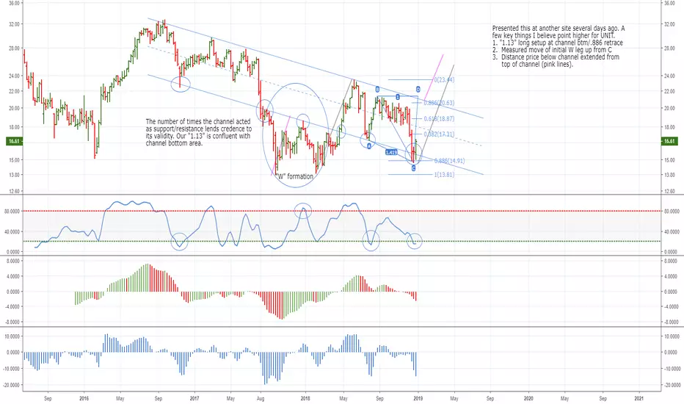Image resolution: width=684 pixels, height=404 pixels.
Task: Click the 20.00 label on the right price axis
Action: pyautogui.click(x=669, y=108)
